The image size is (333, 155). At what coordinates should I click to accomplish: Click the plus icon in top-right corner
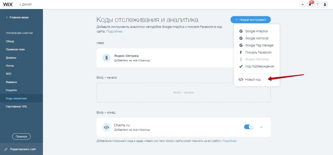pos(303,4)
